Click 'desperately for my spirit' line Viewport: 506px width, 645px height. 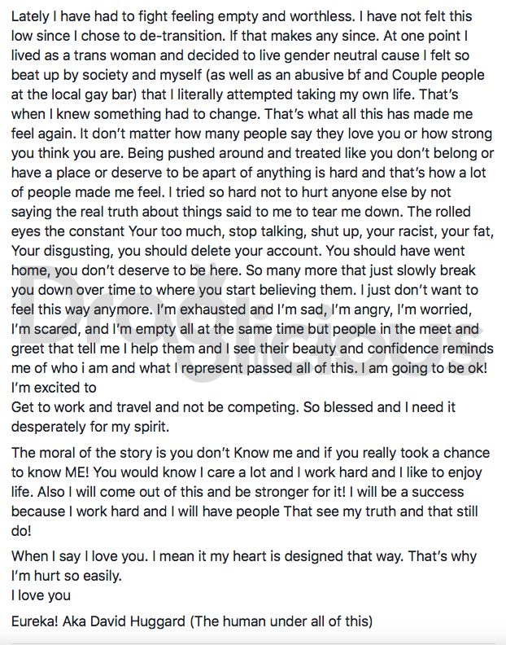point(90,427)
